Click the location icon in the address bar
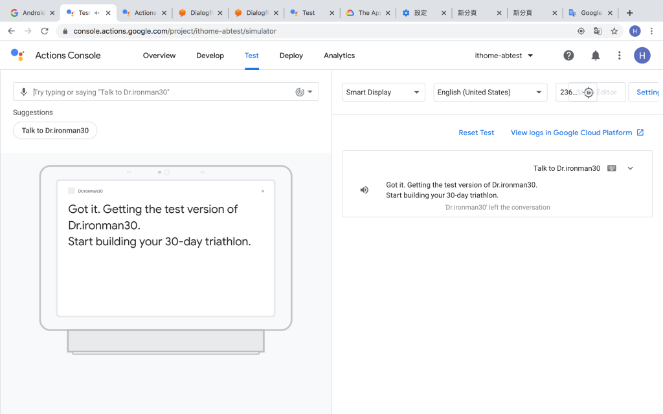 [x=581, y=31]
